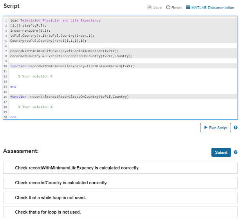This screenshot has height=221, width=240.
Task: Click the MATLAB Documentation book icon
Action: click(188, 7)
